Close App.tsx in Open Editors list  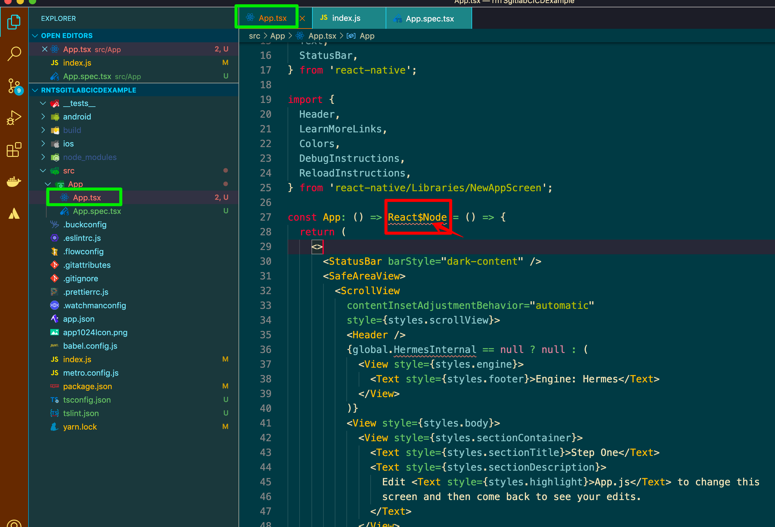[45, 49]
